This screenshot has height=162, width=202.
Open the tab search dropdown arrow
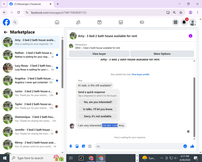point(4,4)
